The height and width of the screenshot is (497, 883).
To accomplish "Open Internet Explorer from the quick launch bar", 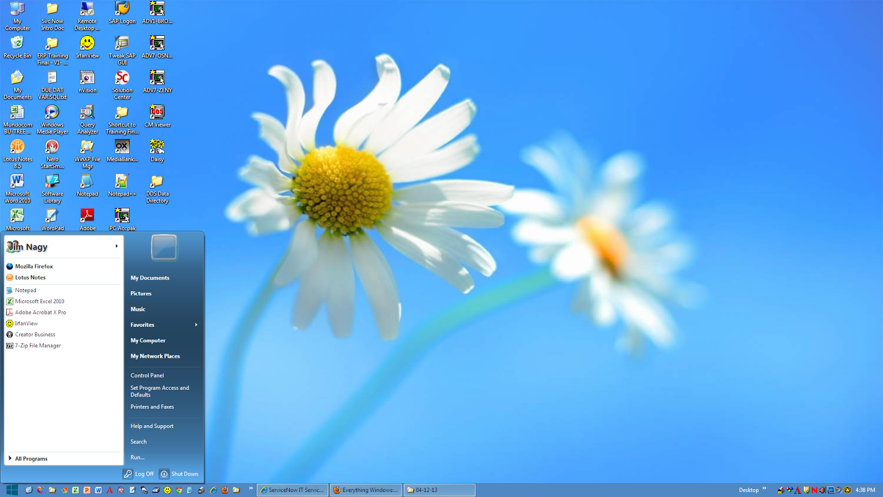I will coord(212,490).
